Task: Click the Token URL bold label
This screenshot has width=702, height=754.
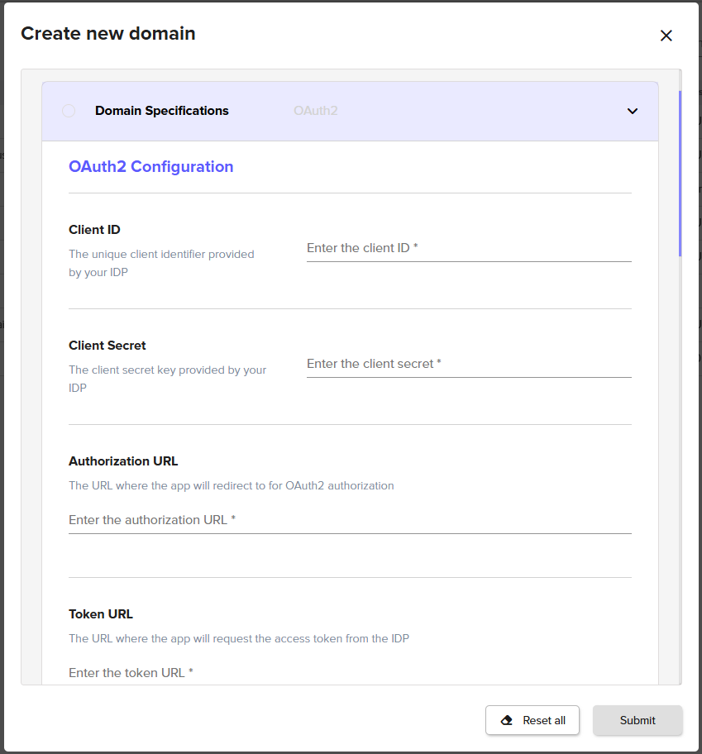Action: (101, 614)
